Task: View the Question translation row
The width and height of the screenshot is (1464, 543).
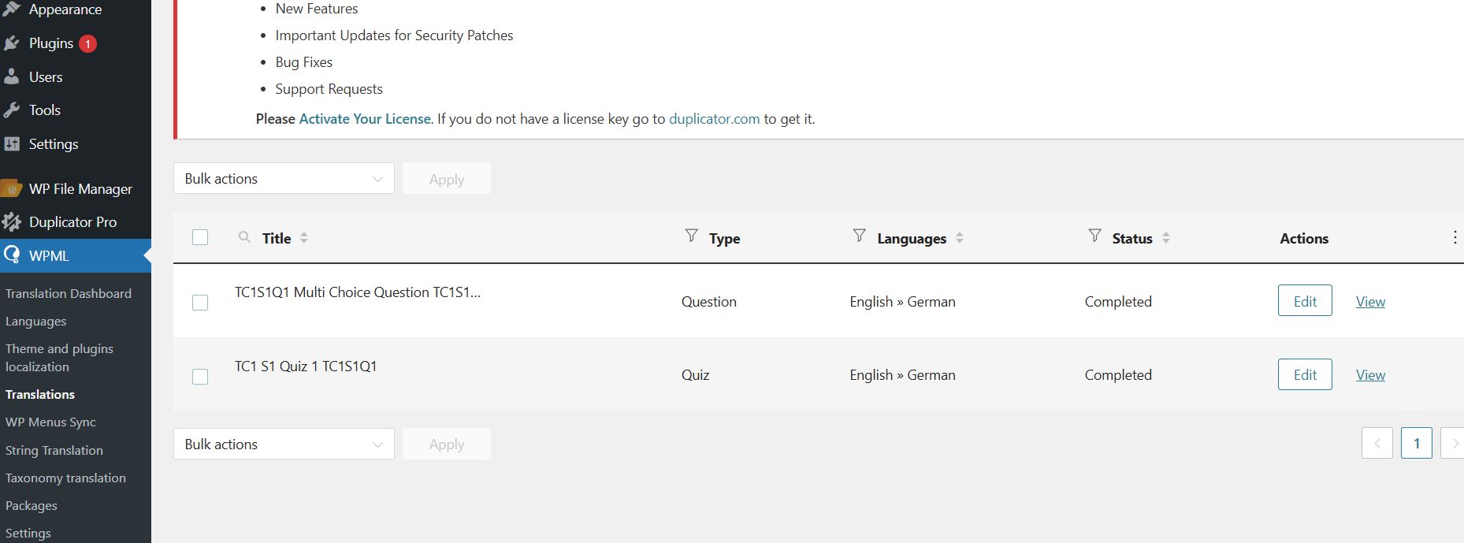Action: pyautogui.click(x=1370, y=302)
